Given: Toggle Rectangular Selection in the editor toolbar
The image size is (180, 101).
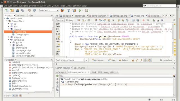Looking at the screenshot, I should click(113, 20).
